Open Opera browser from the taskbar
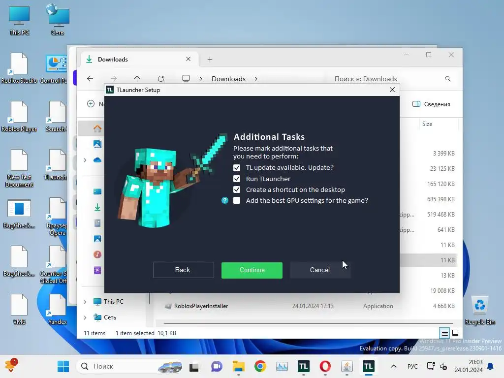 click(325, 366)
